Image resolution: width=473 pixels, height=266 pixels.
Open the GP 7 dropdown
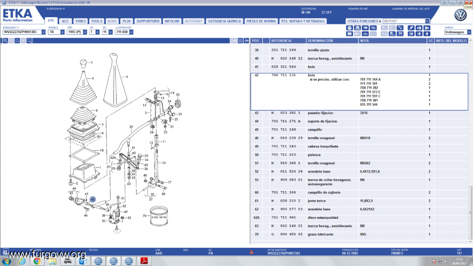pyautogui.click(x=97, y=32)
